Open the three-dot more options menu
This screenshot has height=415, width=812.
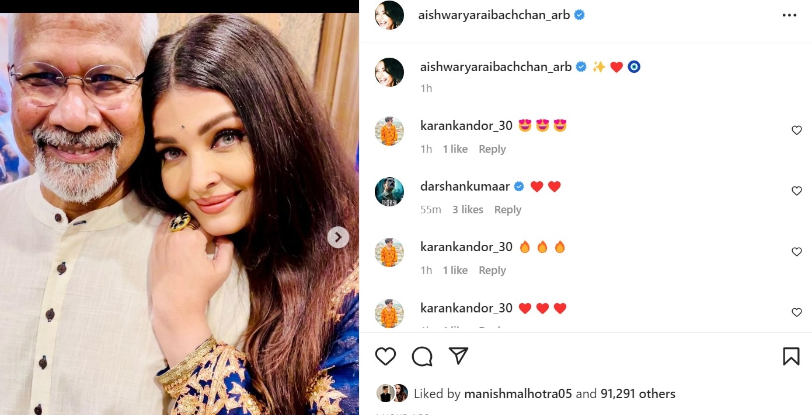(x=789, y=15)
